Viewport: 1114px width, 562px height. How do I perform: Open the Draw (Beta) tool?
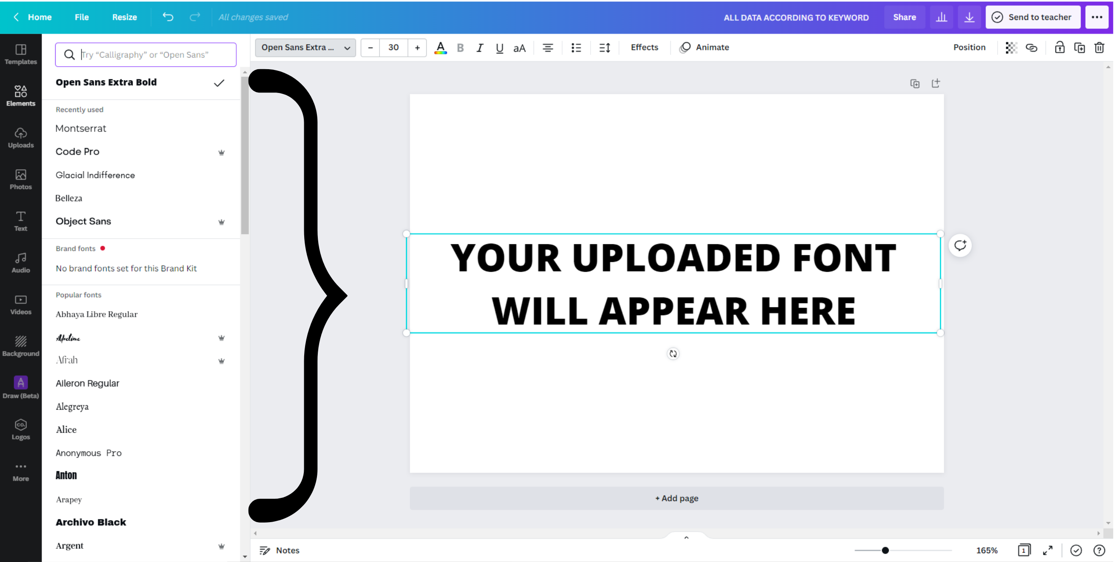pos(20,388)
